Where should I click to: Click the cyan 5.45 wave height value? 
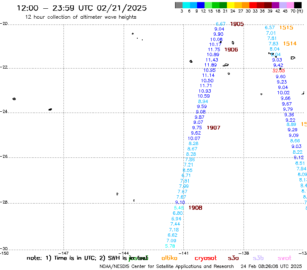(x=179, y=208)
